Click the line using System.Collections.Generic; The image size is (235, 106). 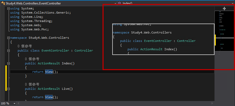point(40,13)
